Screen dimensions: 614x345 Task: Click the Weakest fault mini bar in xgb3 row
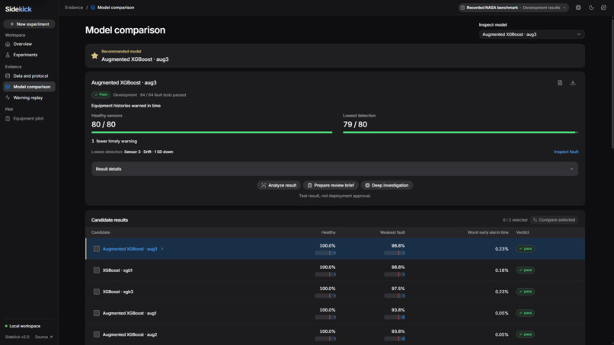[x=395, y=296]
